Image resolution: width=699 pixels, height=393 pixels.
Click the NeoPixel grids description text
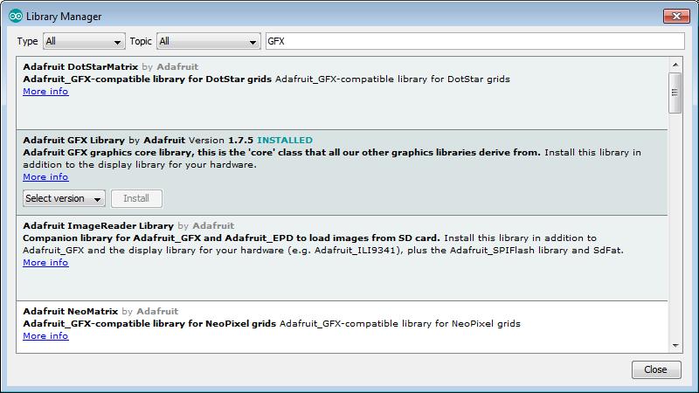click(272, 323)
